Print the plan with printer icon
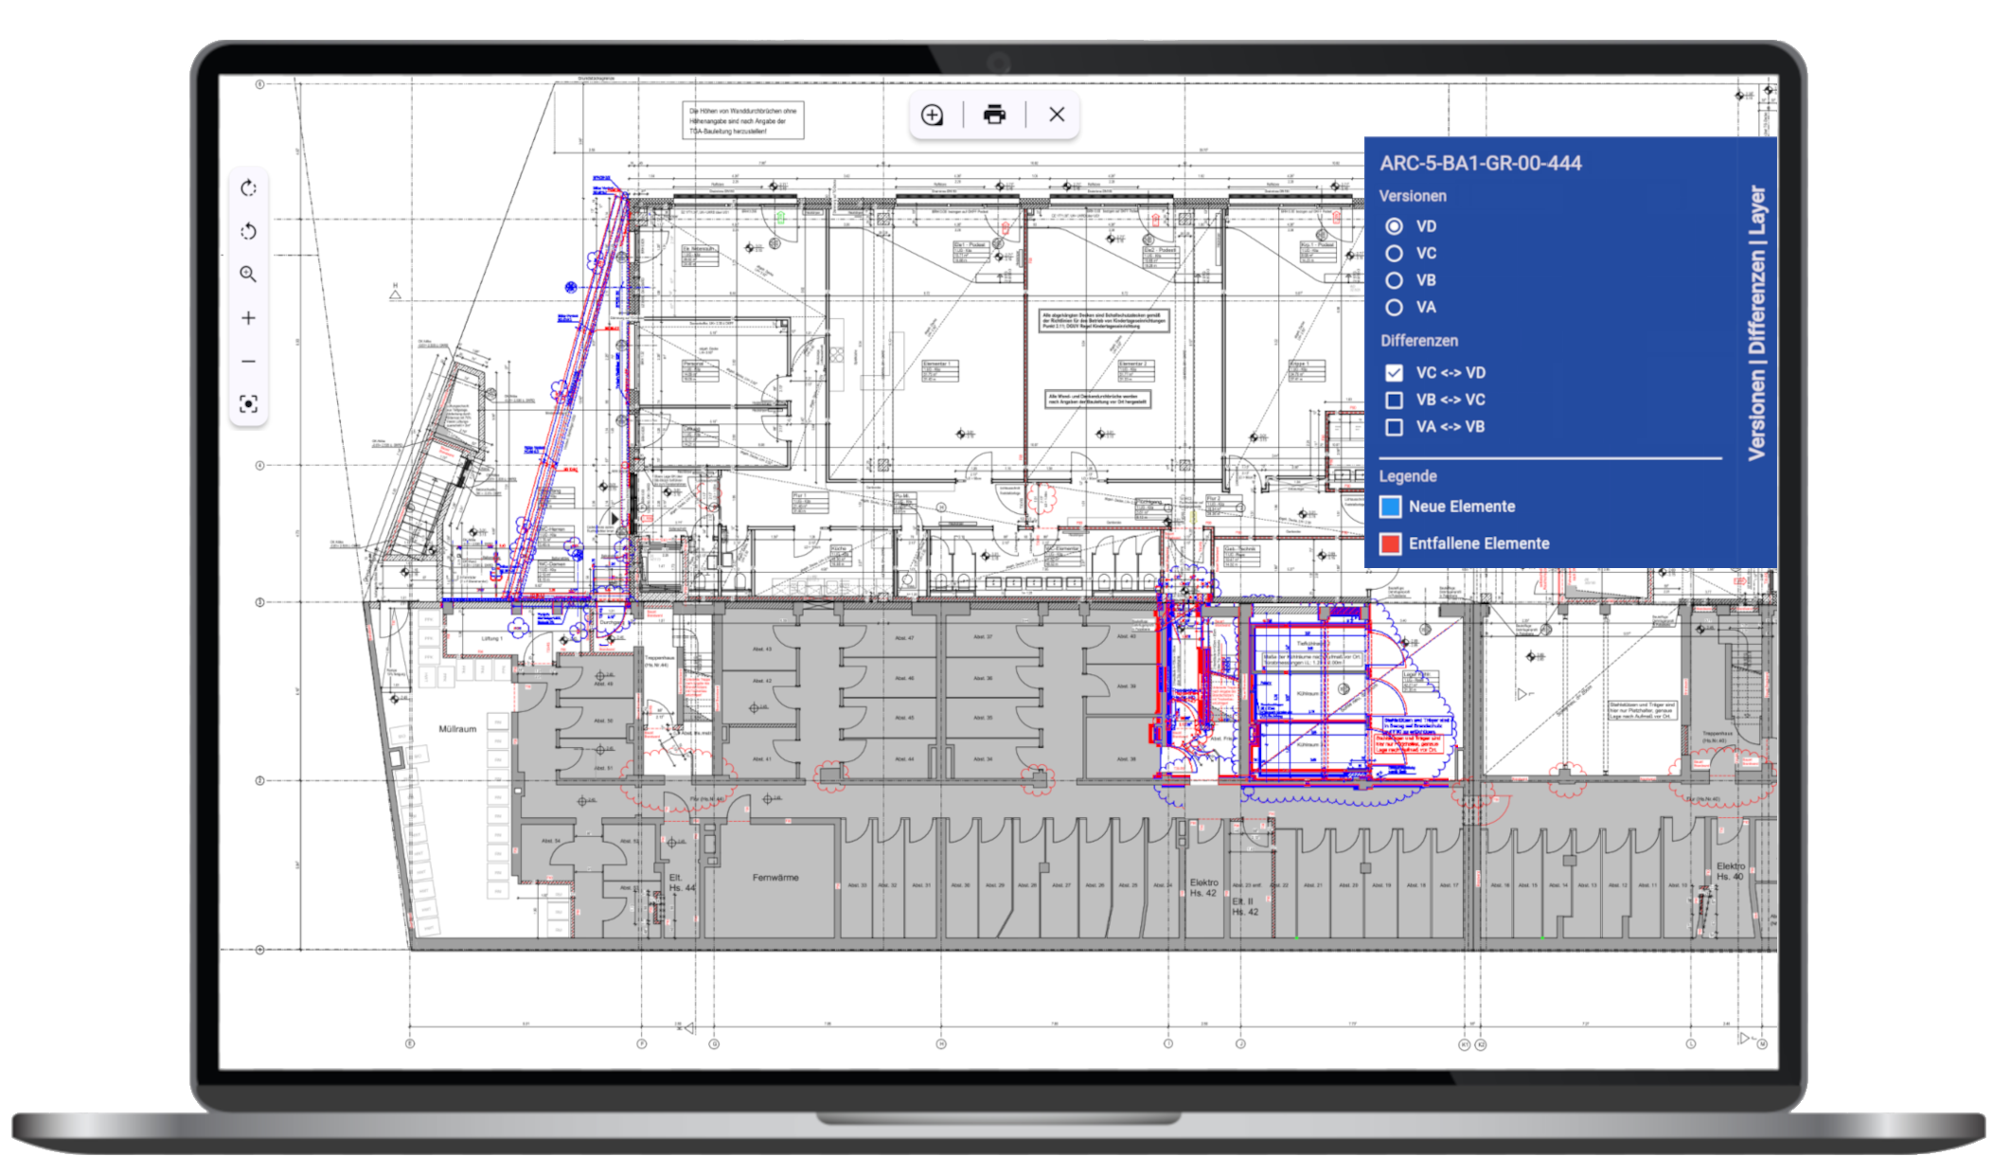 tap(994, 115)
